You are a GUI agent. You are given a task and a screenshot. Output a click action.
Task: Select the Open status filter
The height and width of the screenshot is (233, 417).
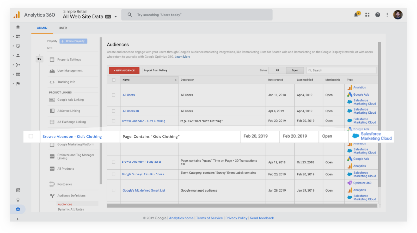click(295, 70)
